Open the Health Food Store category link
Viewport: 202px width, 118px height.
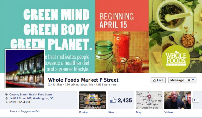[x=40, y=95]
